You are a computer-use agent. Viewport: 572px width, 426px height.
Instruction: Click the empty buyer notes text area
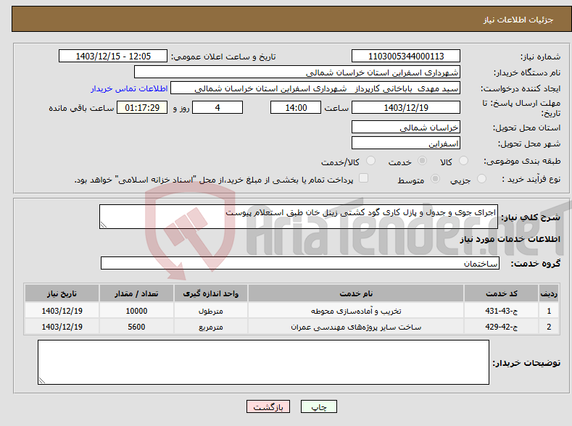pyautogui.click(x=263, y=362)
